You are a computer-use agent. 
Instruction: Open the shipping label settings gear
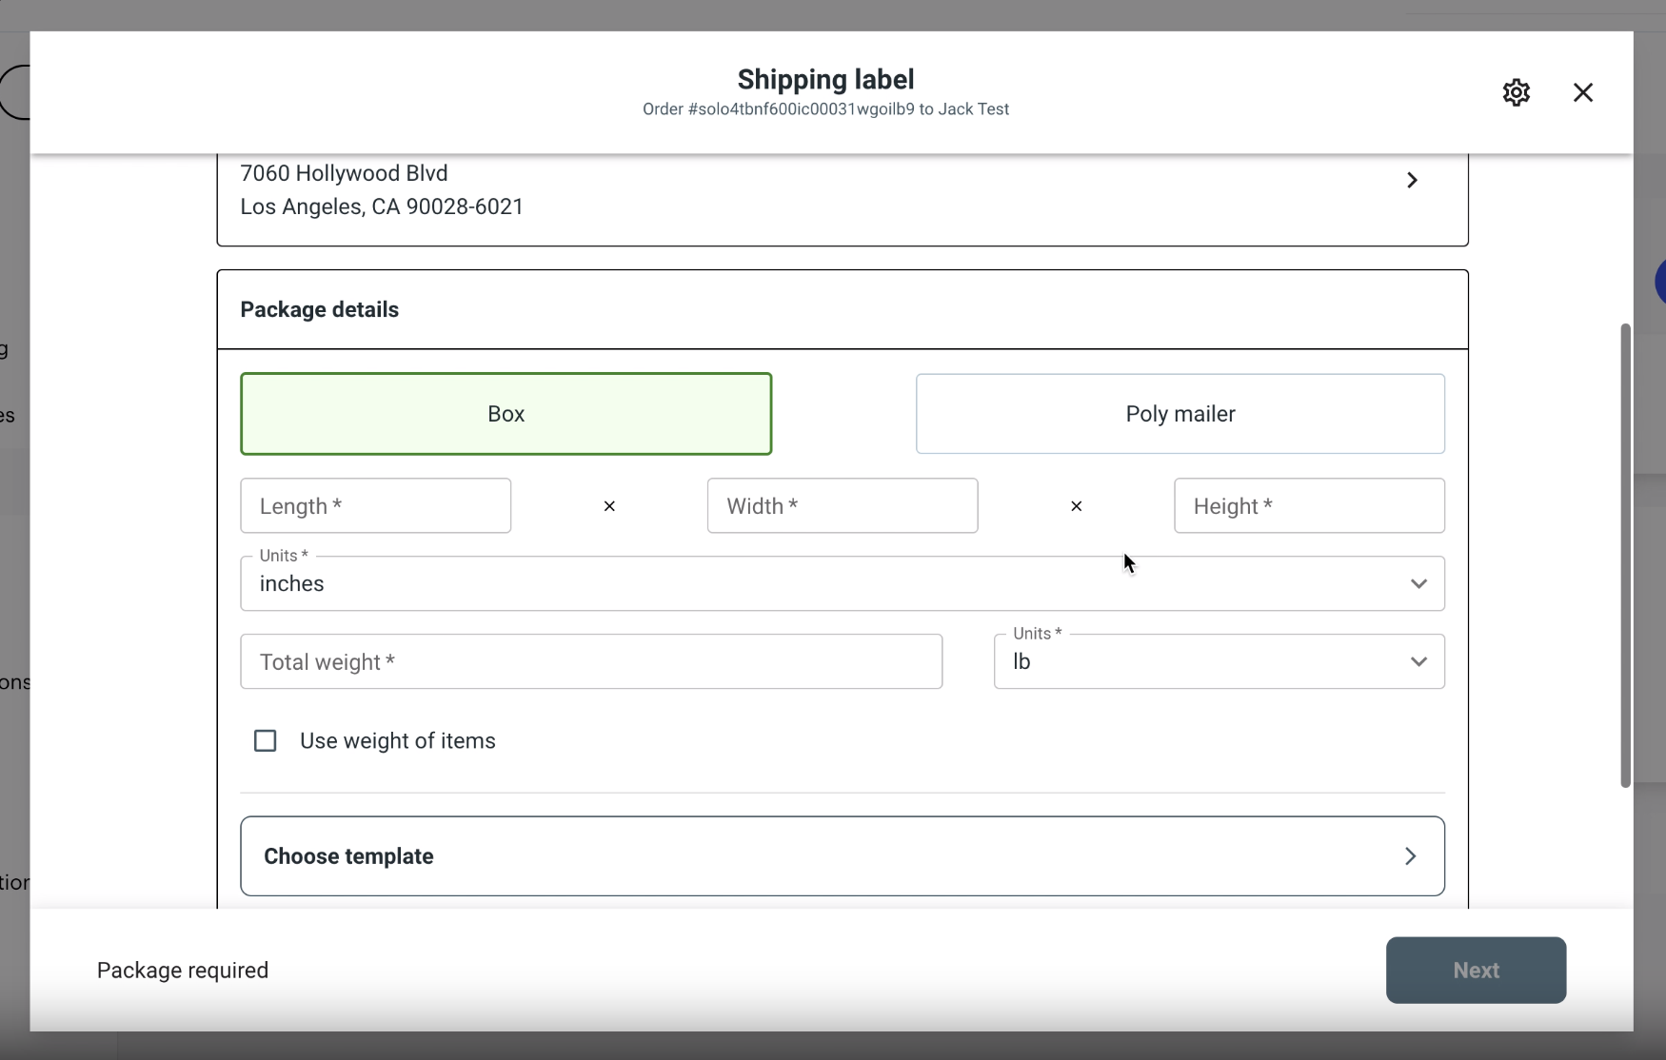tap(1517, 92)
